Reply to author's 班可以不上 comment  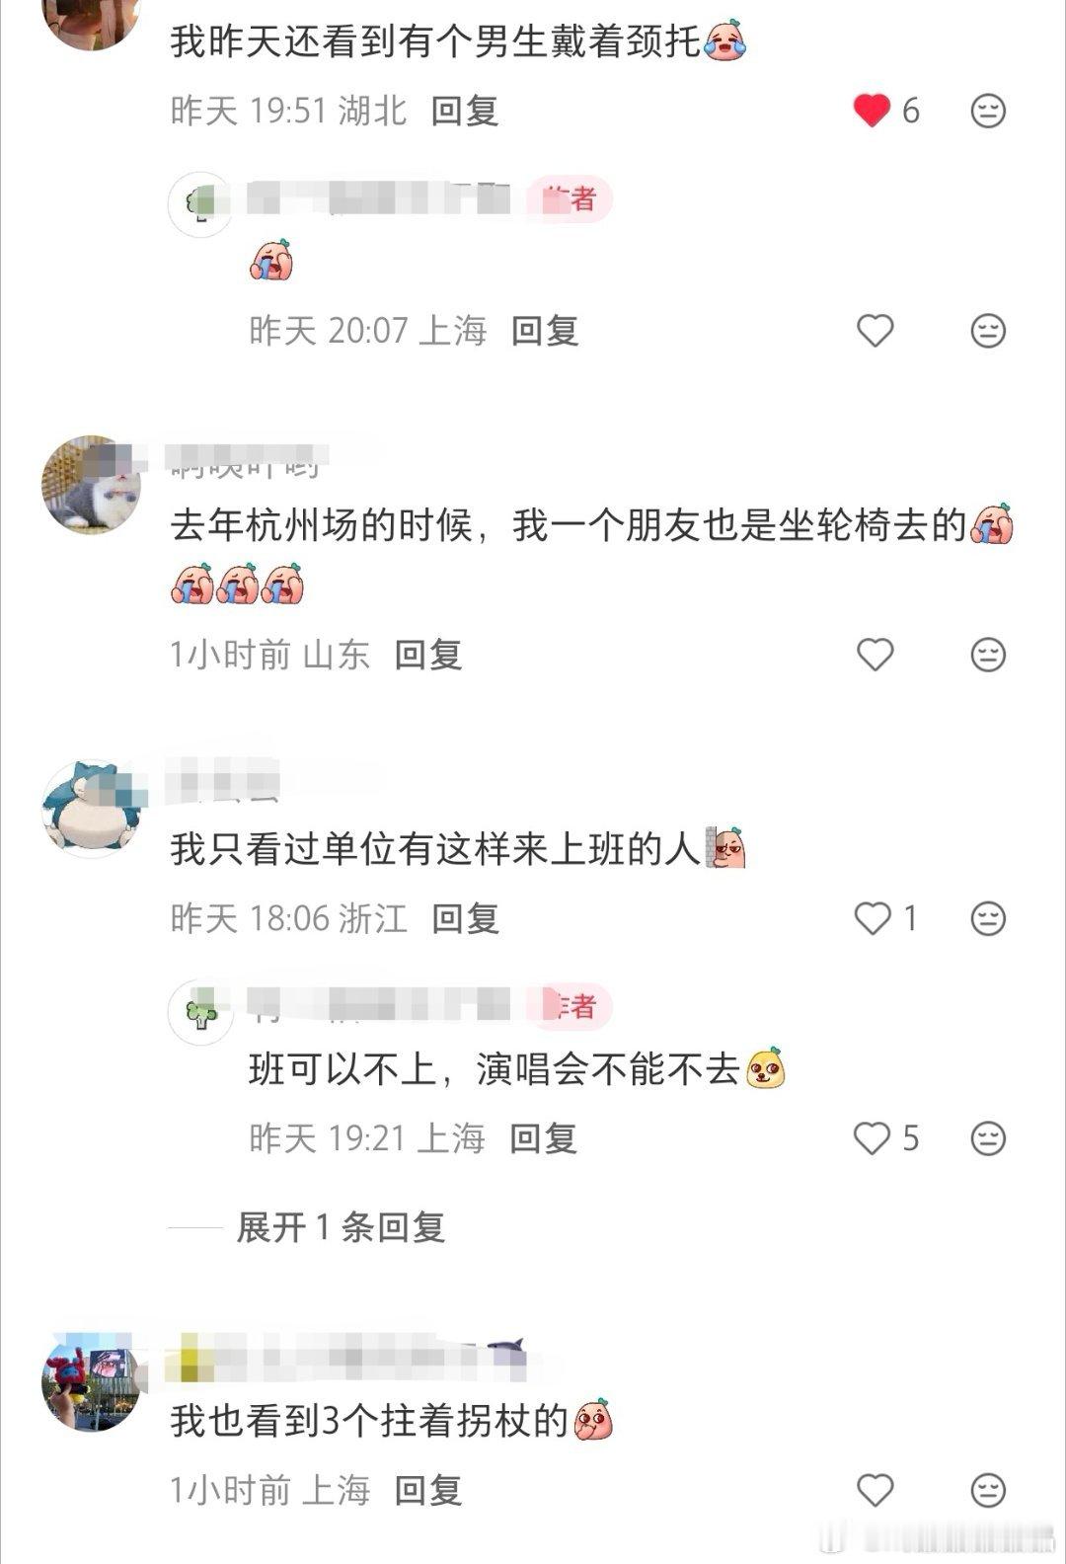(544, 1138)
